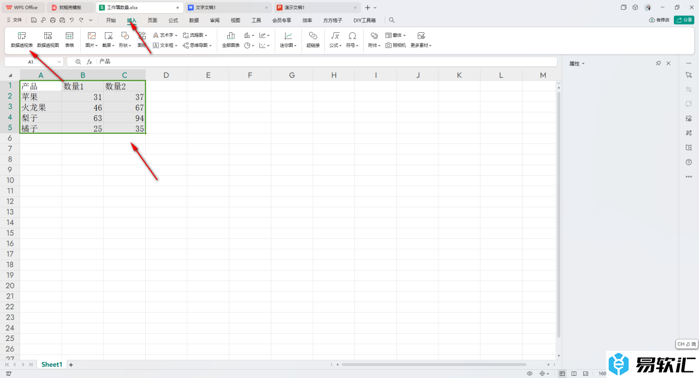Switch to the 演示文稿1 presentation tab
This screenshot has width=699, height=378.
tap(317, 8)
